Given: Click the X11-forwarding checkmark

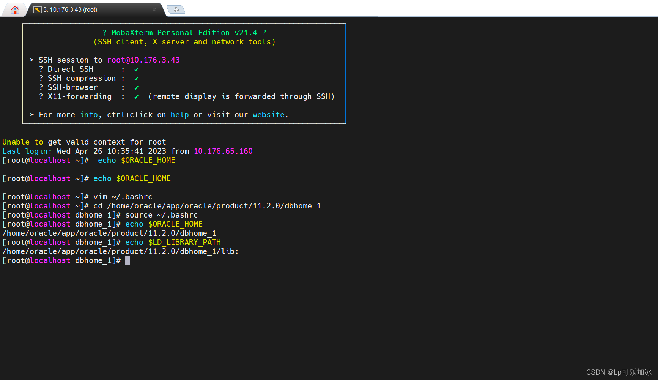Looking at the screenshot, I should pyautogui.click(x=136, y=96).
